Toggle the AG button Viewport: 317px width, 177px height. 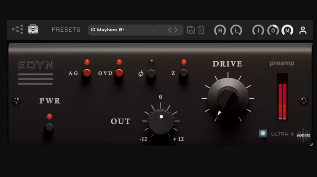87,73
